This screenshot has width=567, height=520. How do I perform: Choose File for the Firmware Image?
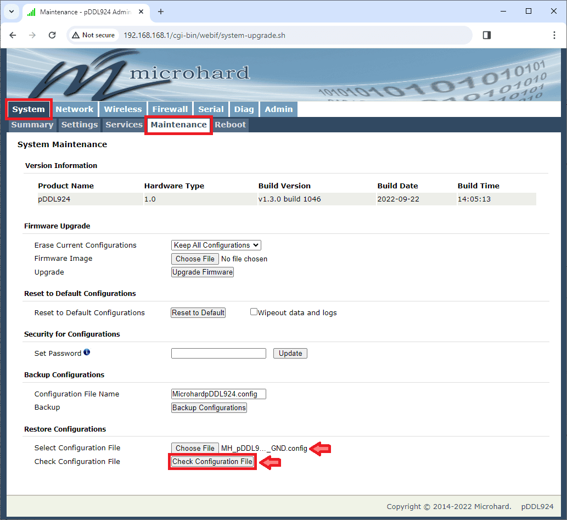(195, 259)
